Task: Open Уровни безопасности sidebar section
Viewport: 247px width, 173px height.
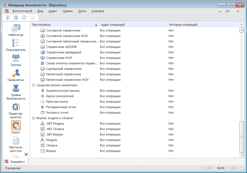Action: (x=16, y=92)
